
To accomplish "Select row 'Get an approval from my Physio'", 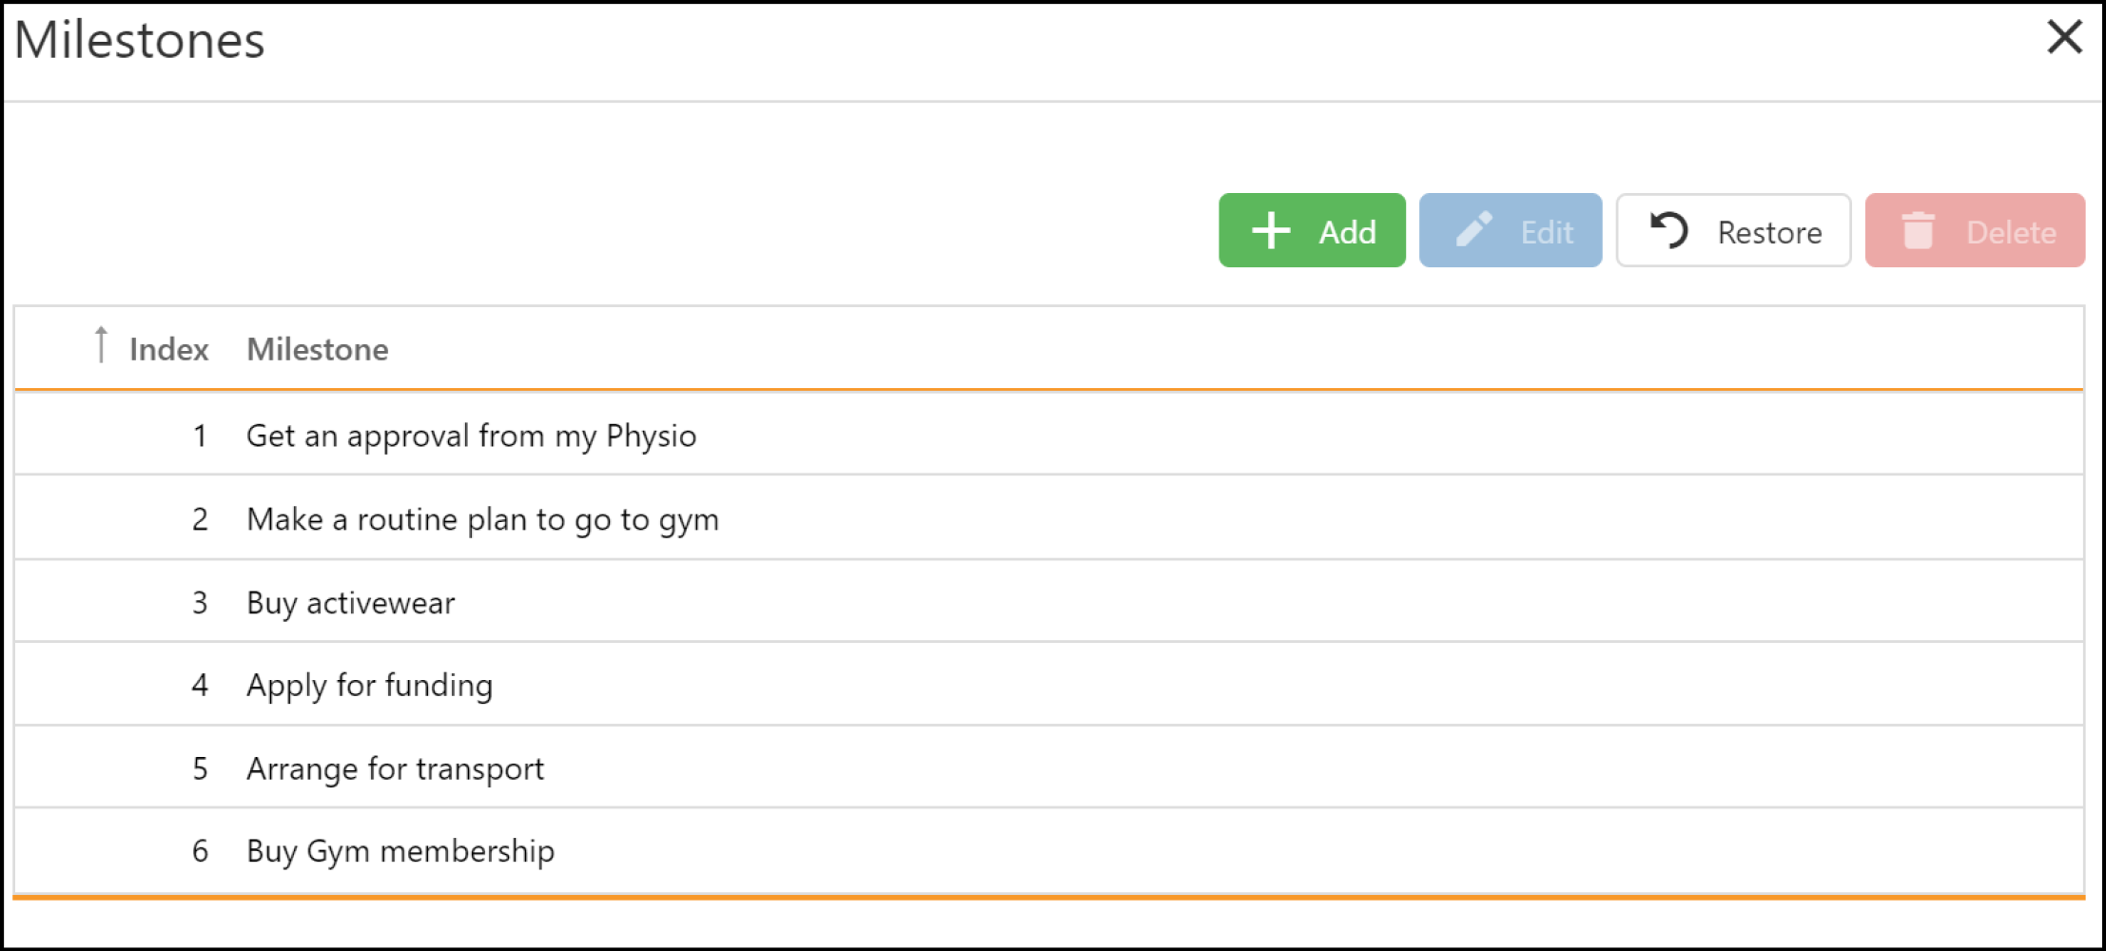I will 1048,434.
